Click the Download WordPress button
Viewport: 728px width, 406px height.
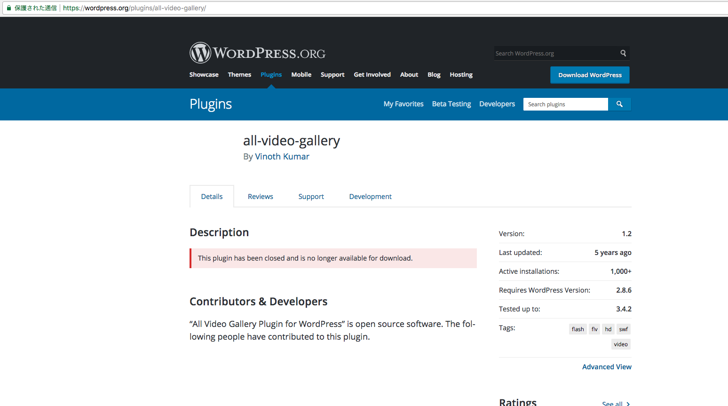[x=590, y=75]
